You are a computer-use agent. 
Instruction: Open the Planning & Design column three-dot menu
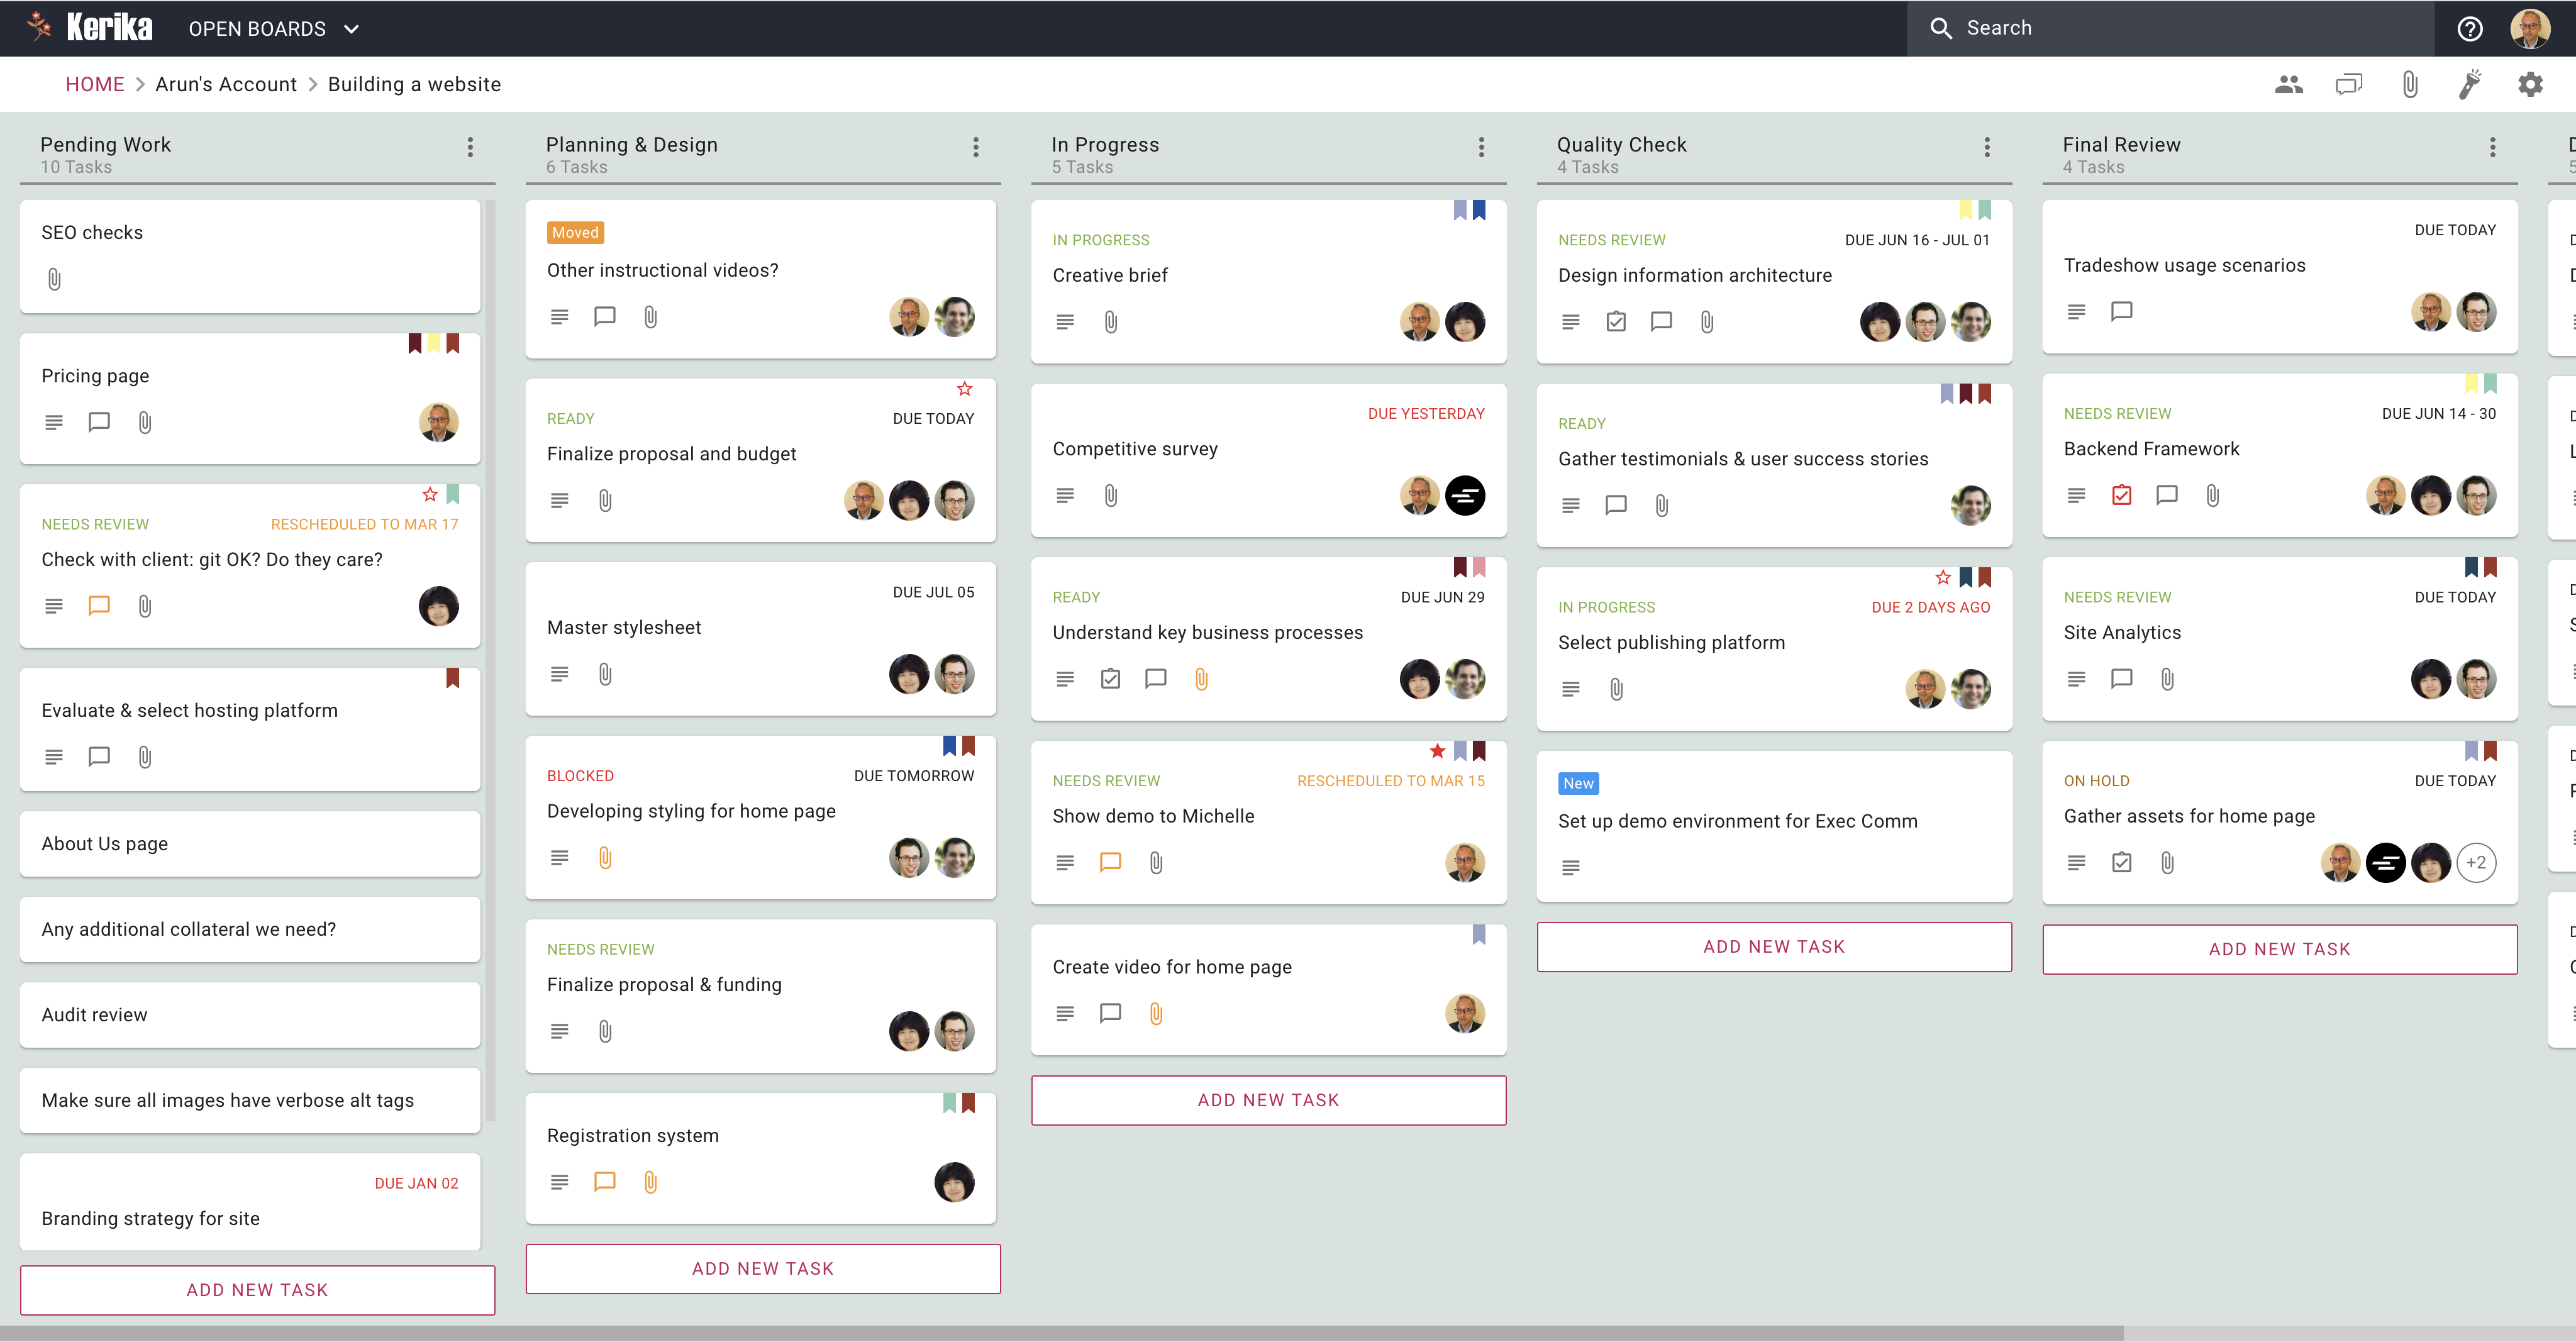pos(975,147)
